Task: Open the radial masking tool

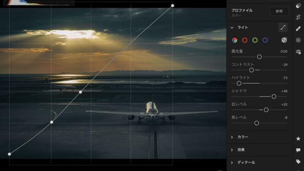Action: 298,40
